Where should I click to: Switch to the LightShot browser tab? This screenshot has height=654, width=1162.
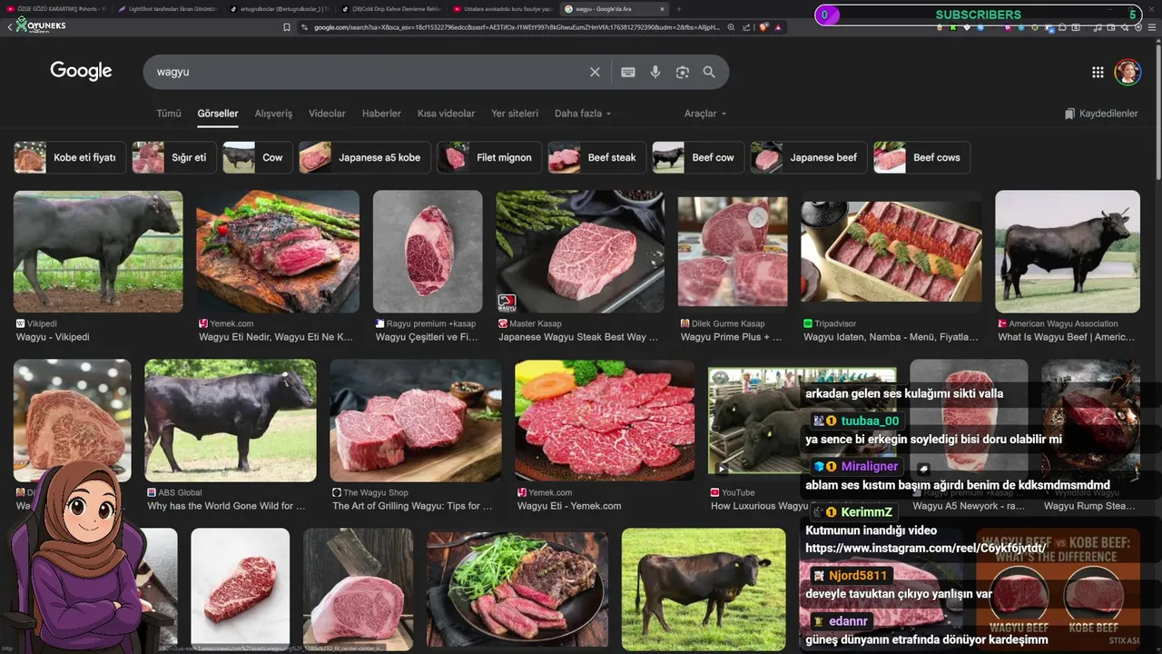pos(167,9)
